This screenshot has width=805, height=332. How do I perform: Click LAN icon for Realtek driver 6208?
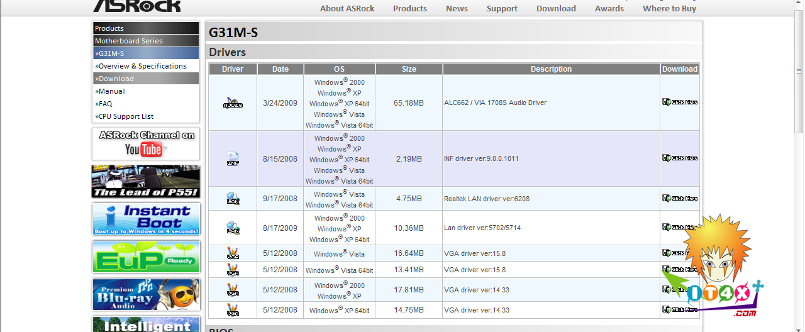(x=233, y=199)
